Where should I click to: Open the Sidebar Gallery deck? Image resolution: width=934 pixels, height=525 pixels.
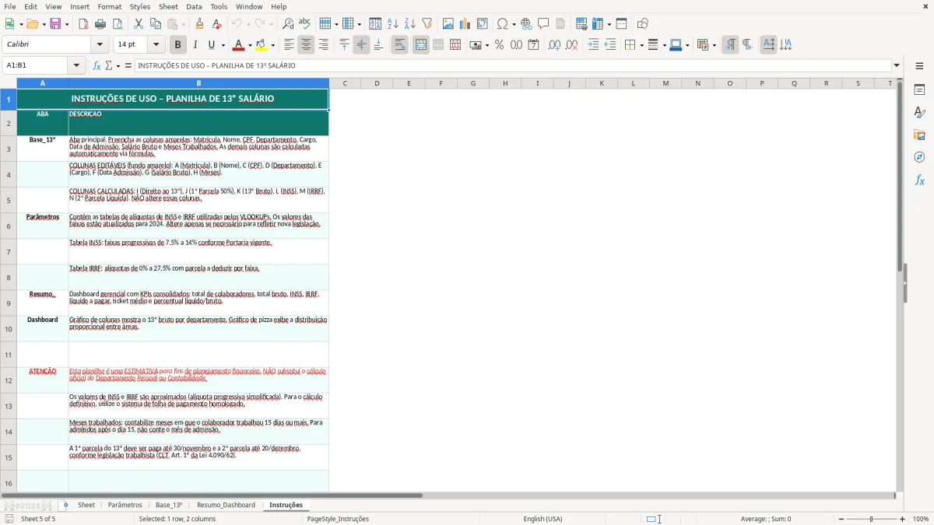(x=919, y=135)
